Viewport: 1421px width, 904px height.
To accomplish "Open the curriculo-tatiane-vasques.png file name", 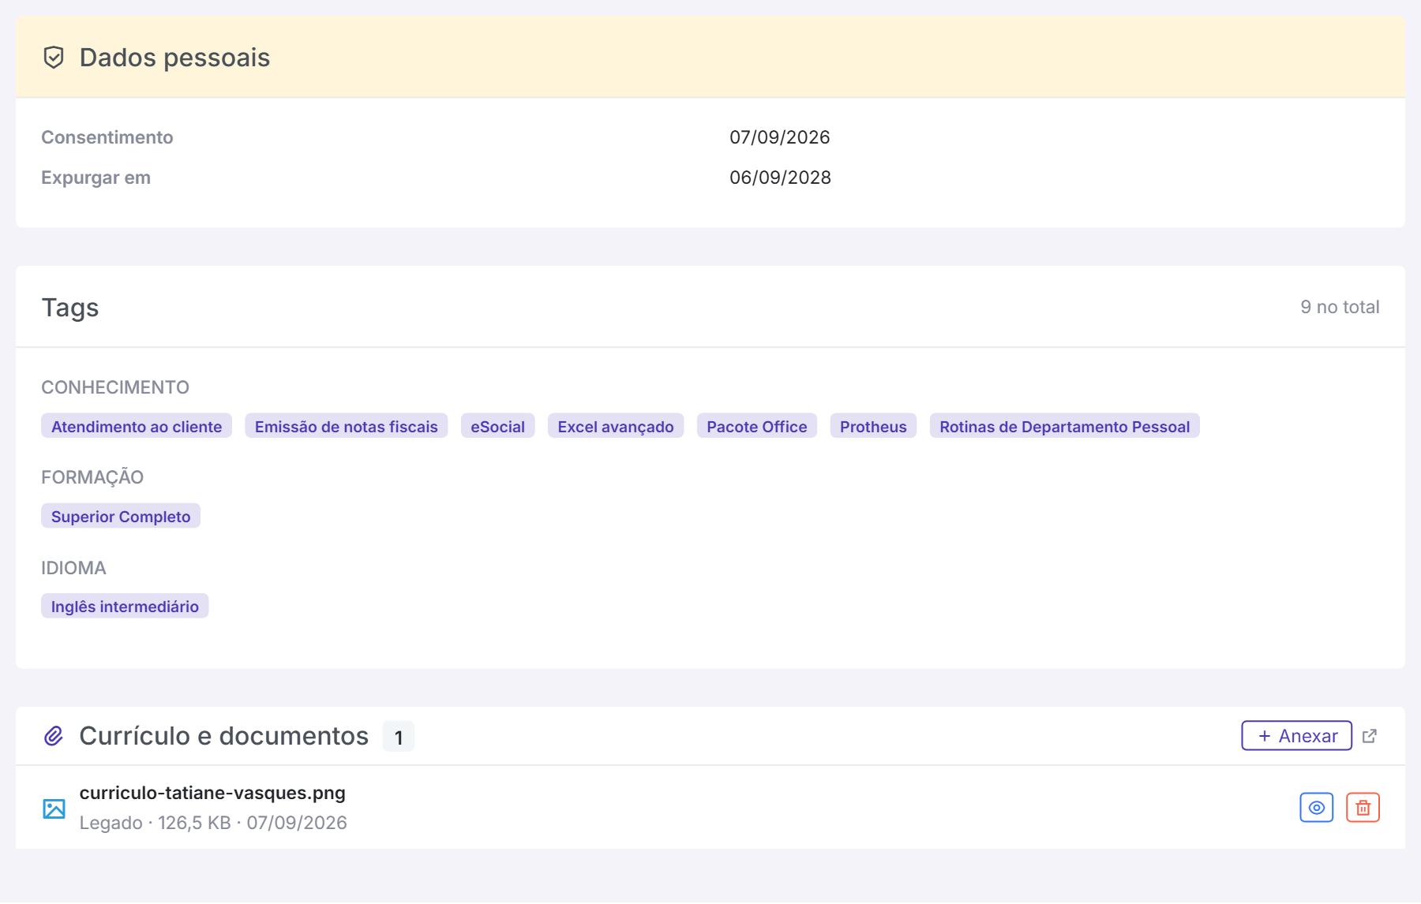I will coord(212,793).
